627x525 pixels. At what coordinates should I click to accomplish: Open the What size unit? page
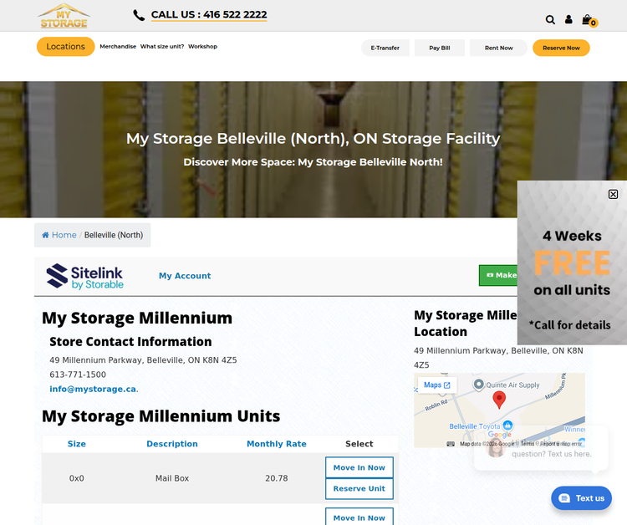(x=162, y=46)
